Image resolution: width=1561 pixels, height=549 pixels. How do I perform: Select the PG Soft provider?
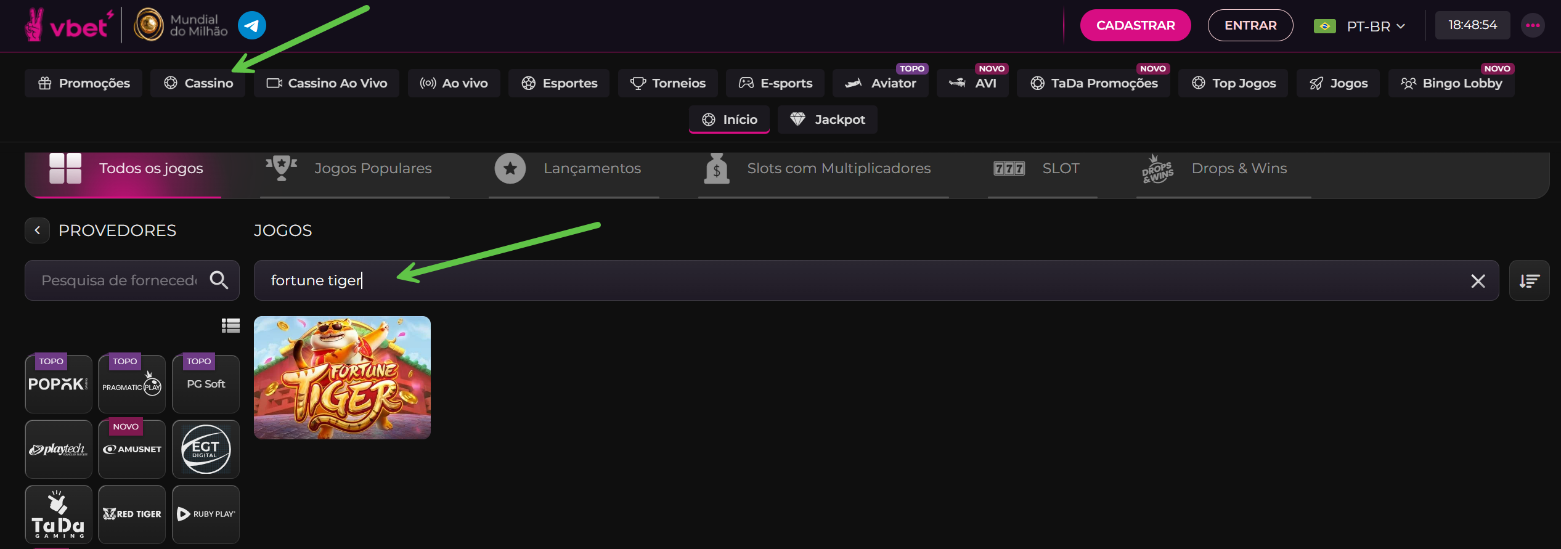pos(206,384)
